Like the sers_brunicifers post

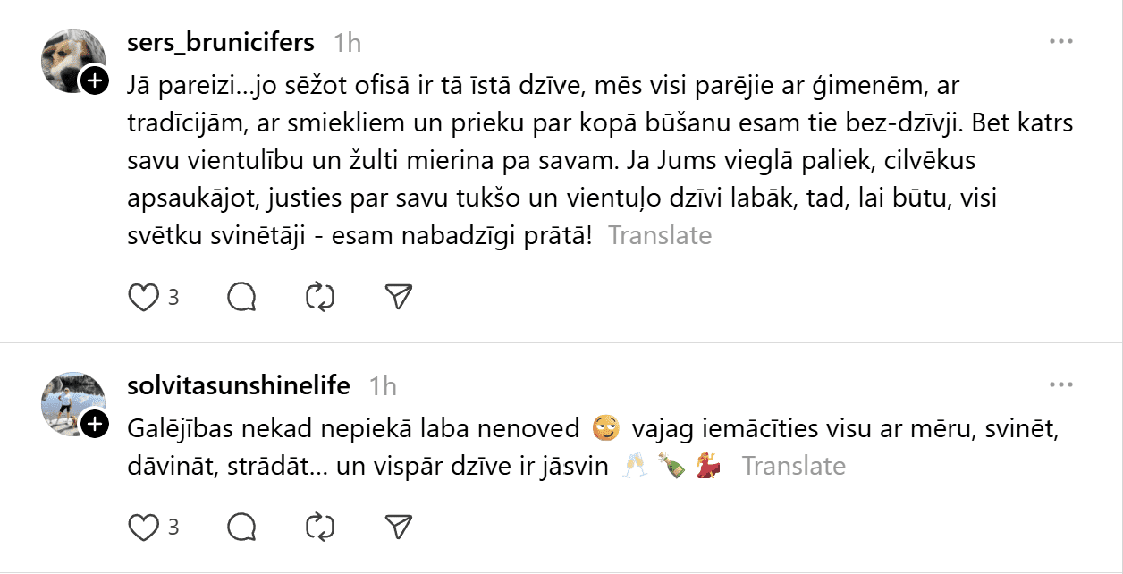click(x=143, y=297)
